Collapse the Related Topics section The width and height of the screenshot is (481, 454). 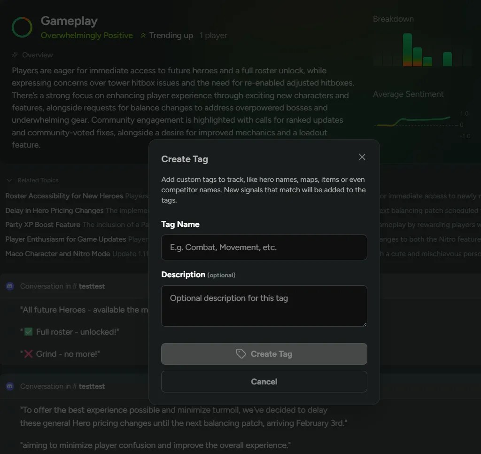pos(9,180)
